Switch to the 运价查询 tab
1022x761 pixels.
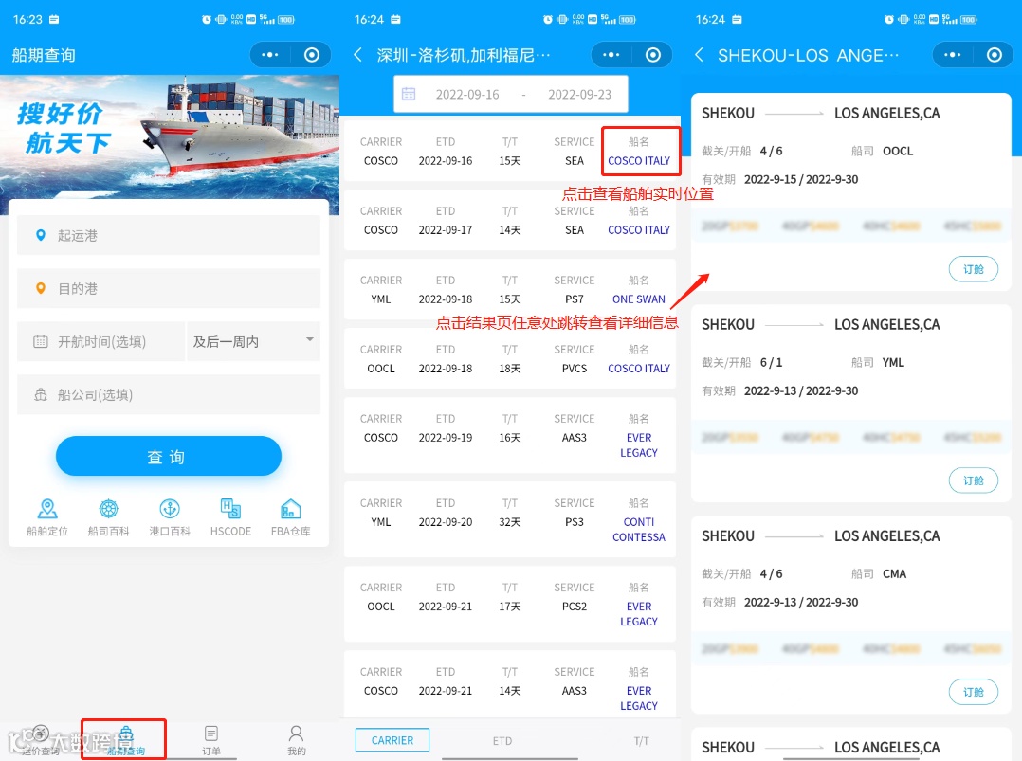coord(40,740)
